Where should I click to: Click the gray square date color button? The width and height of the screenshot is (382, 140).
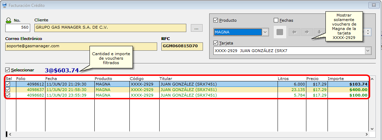tap(280, 32)
